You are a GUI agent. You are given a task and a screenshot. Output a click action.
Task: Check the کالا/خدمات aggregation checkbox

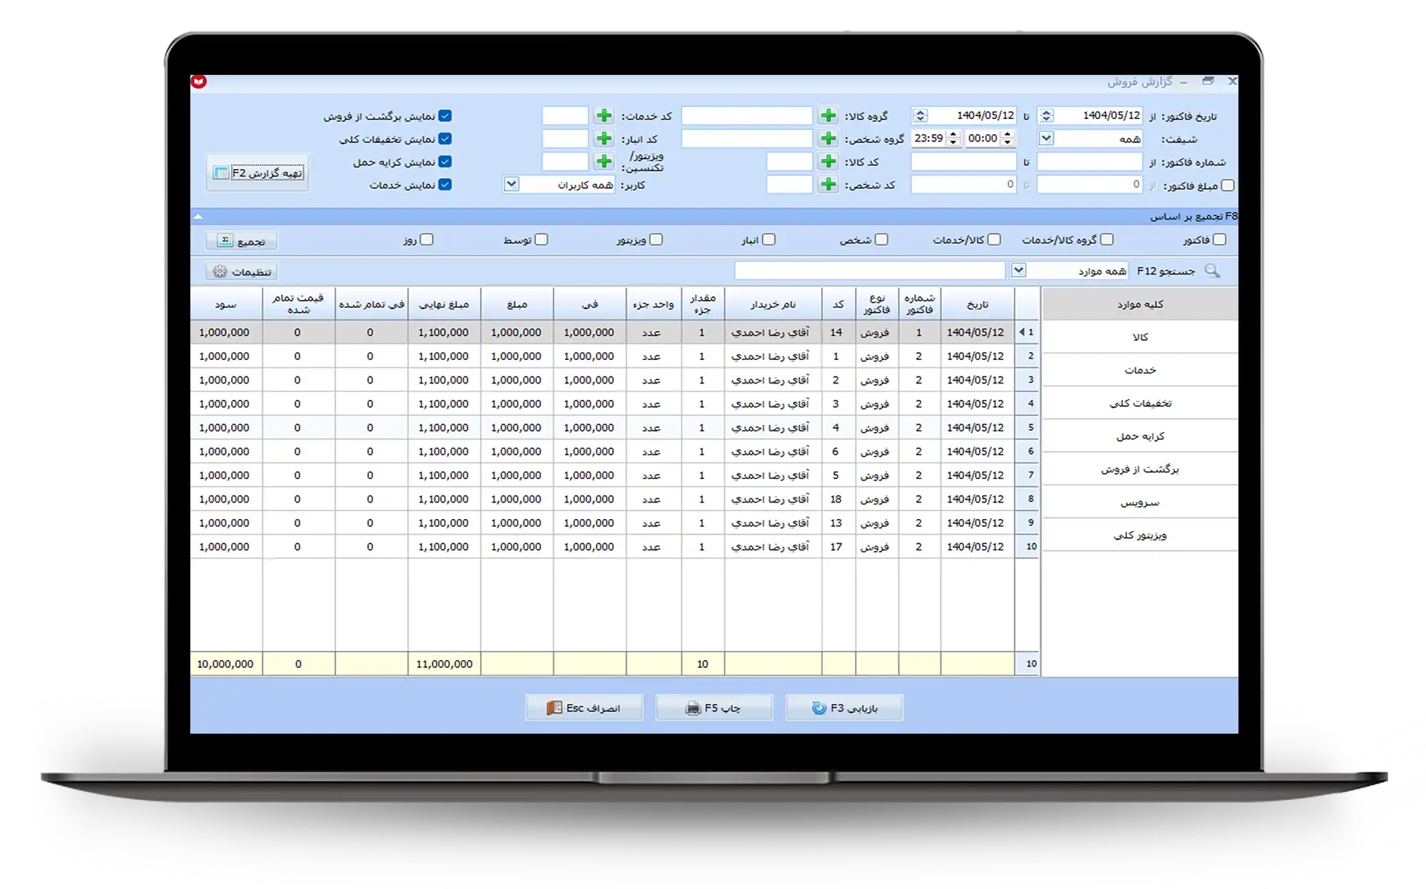click(x=994, y=240)
